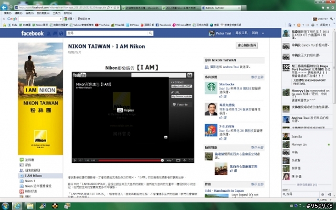Click the Replay icon in video
Viewport: 336px width, 210px height.
(x=120, y=110)
